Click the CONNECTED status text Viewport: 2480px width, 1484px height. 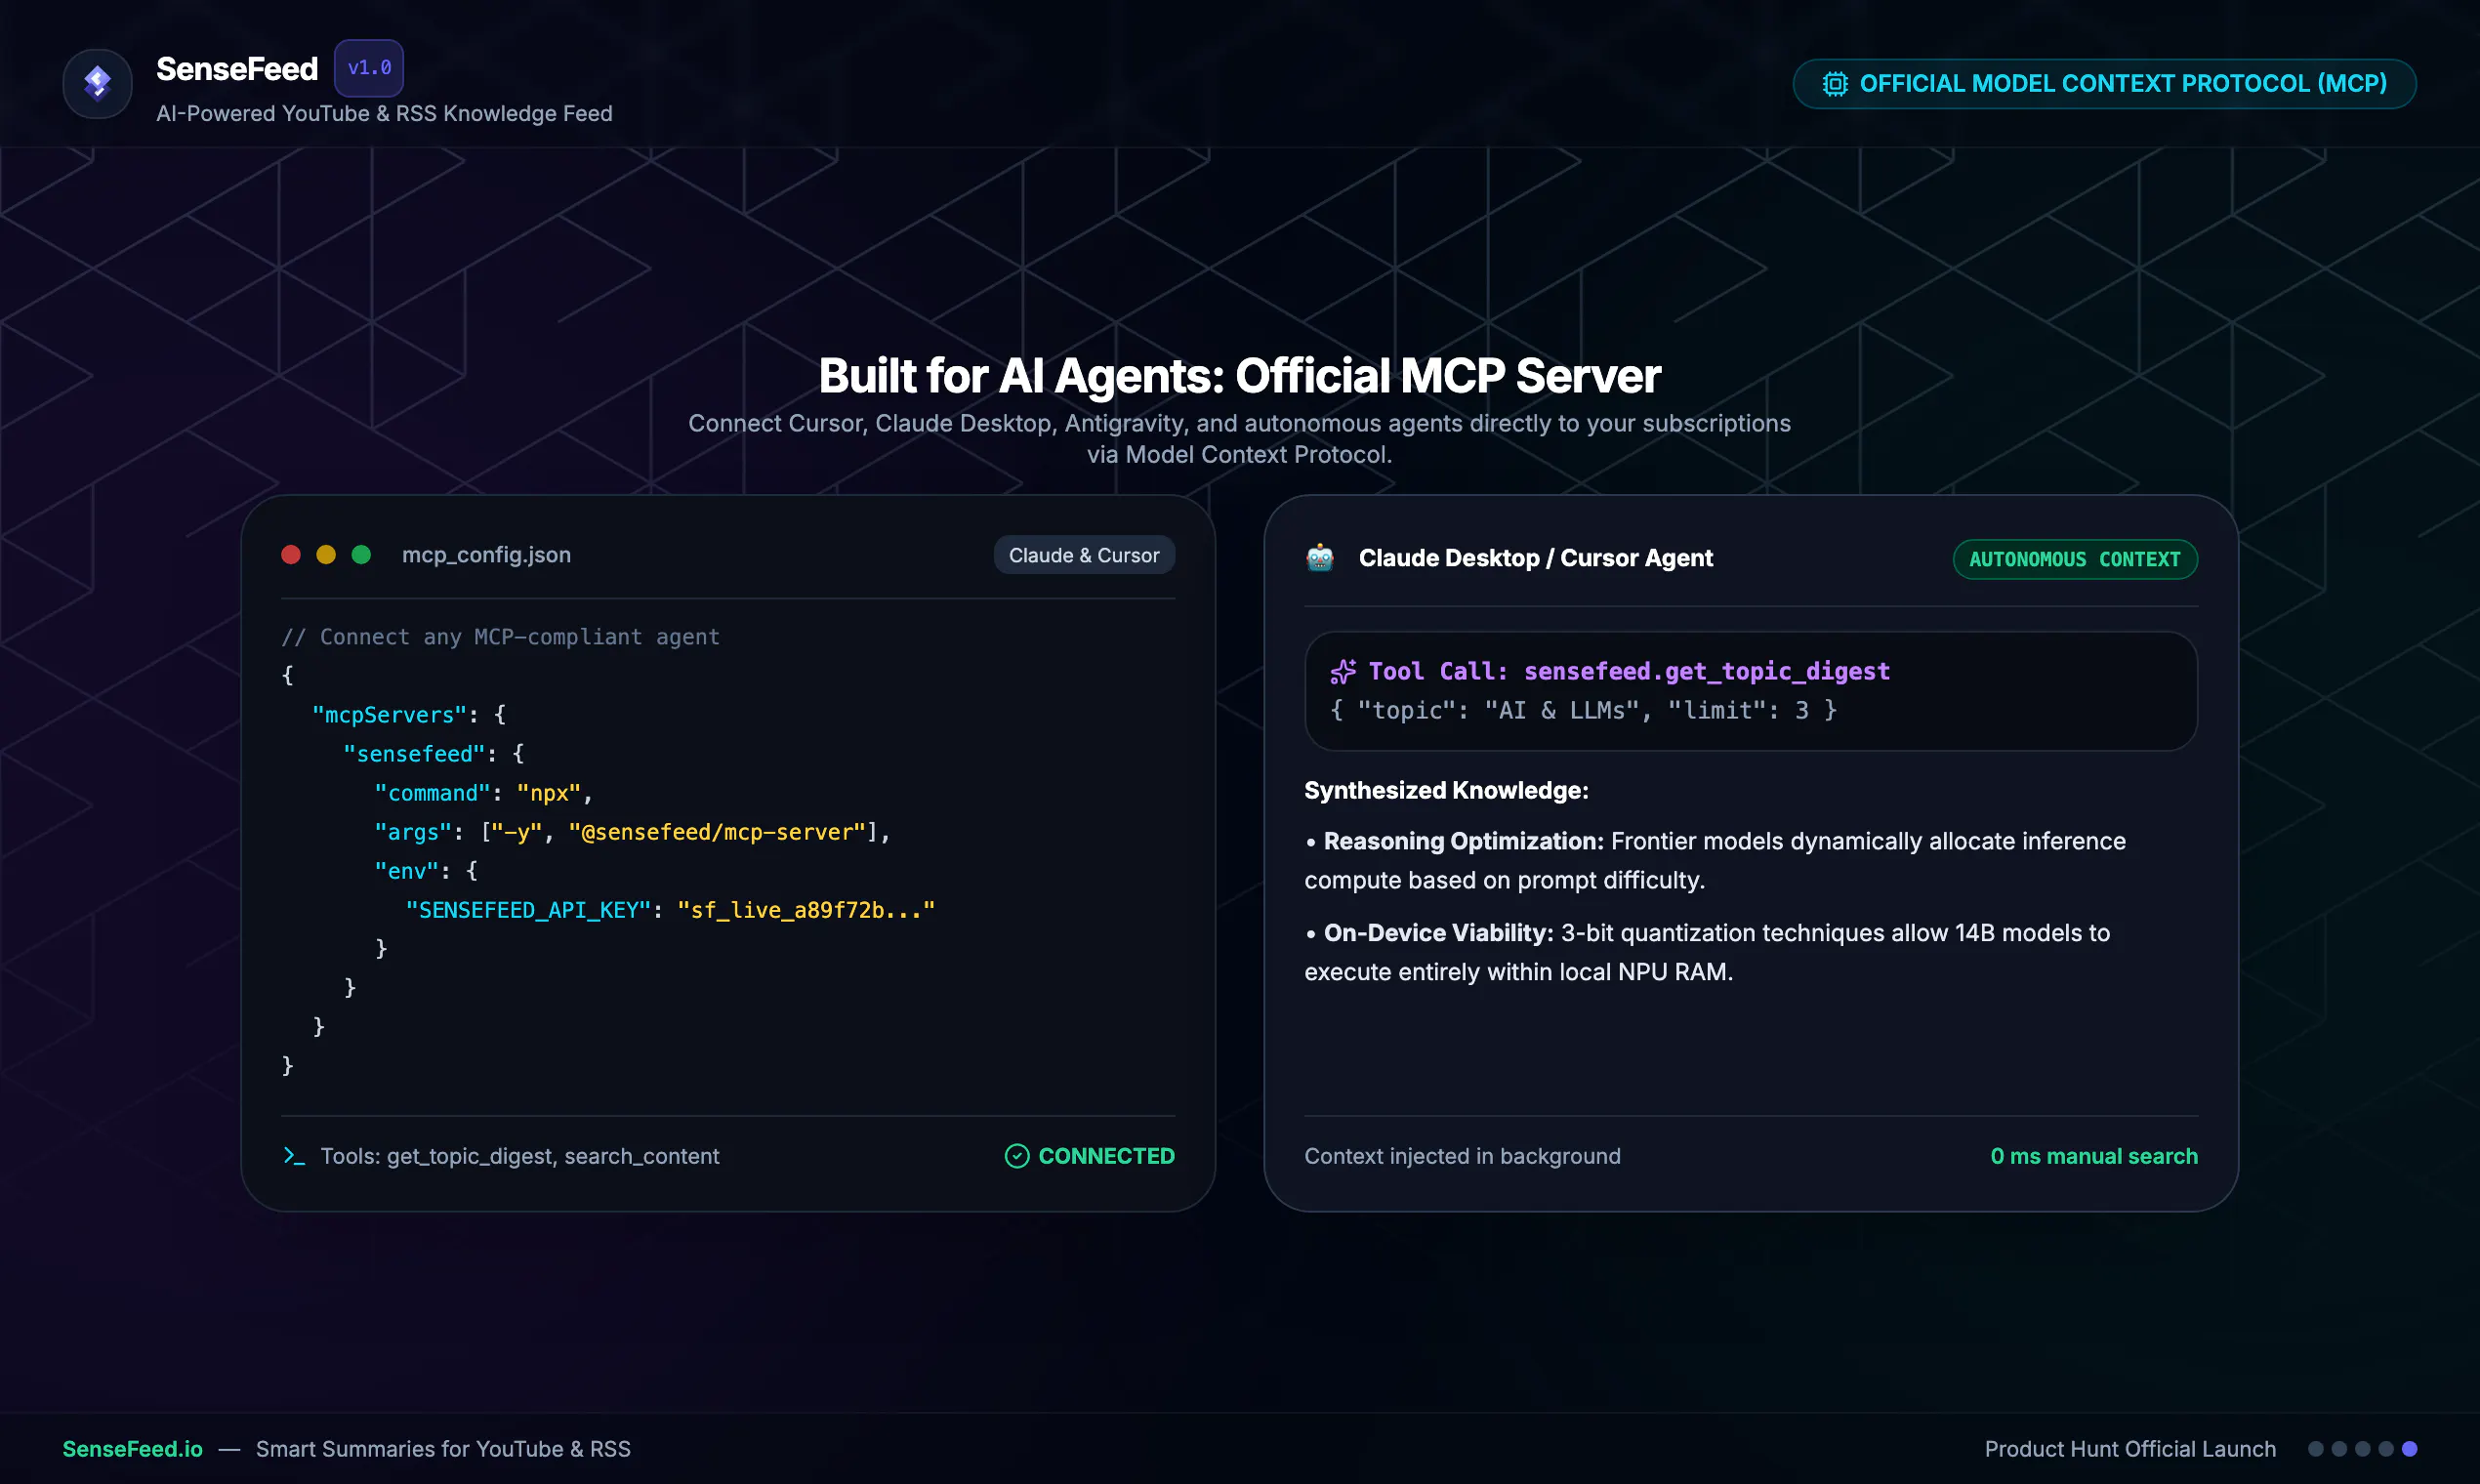pos(1106,1156)
